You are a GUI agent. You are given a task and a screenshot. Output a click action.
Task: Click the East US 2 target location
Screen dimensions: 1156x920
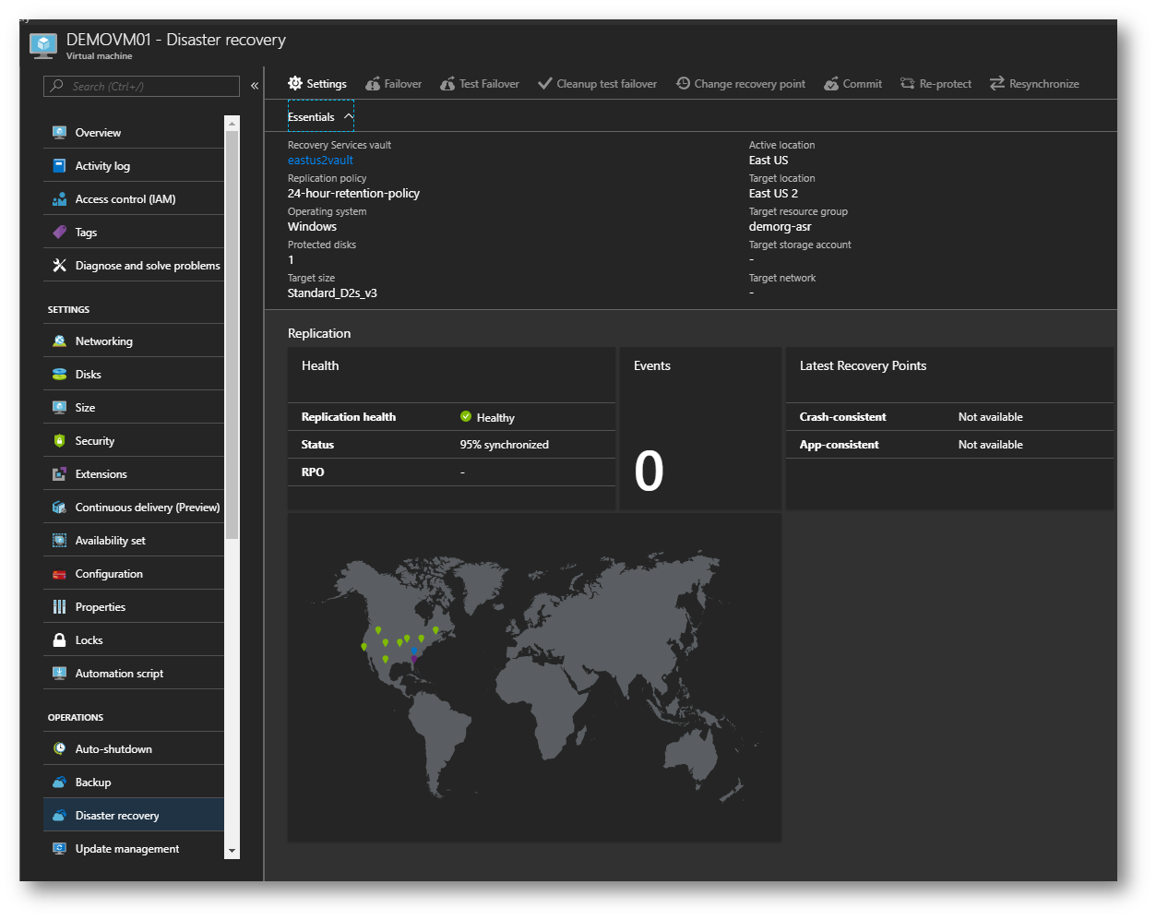(773, 193)
